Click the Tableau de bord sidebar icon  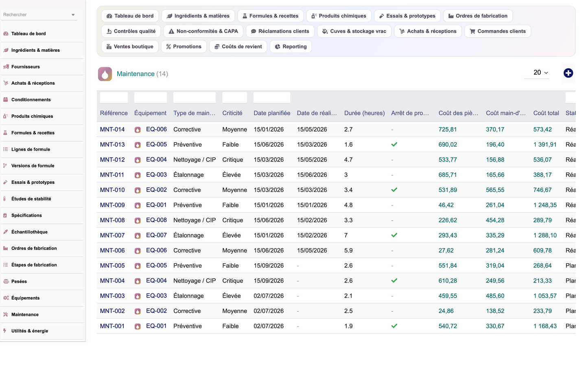click(6, 33)
